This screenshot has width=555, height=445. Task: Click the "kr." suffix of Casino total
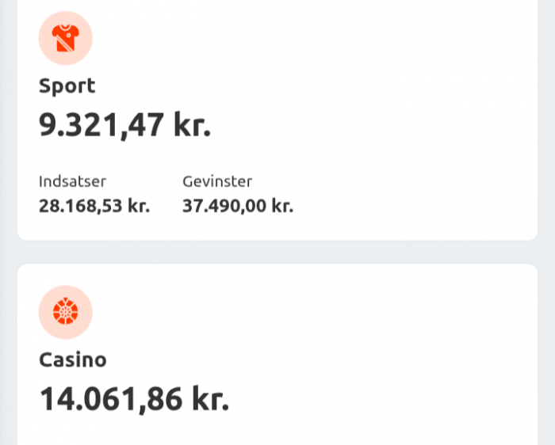pos(210,399)
